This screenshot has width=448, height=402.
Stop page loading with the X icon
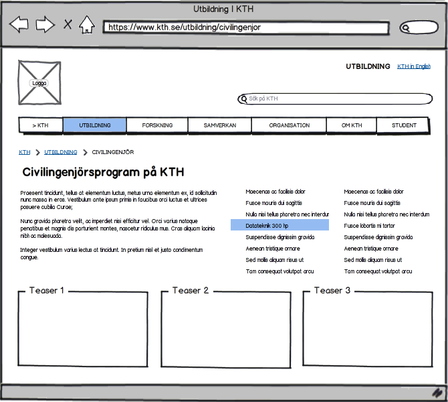coord(68,24)
